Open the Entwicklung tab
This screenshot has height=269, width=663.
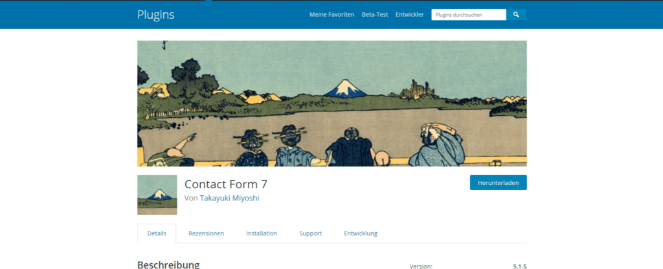click(x=361, y=233)
